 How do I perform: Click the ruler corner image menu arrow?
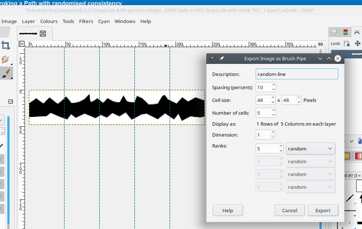point(22,44)
